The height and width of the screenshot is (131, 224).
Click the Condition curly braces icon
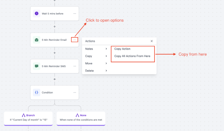(37, 92)
